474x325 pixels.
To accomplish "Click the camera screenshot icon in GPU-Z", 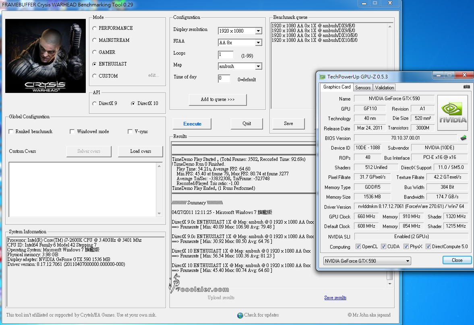I will pyautogui.click(x=467, y=87).
